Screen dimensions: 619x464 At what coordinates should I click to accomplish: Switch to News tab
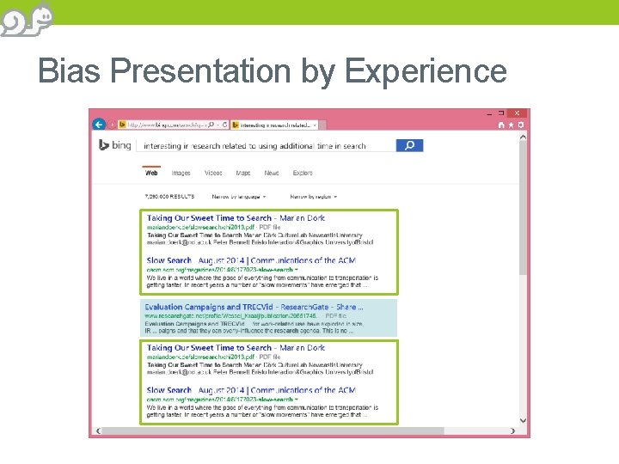(272, 173)
